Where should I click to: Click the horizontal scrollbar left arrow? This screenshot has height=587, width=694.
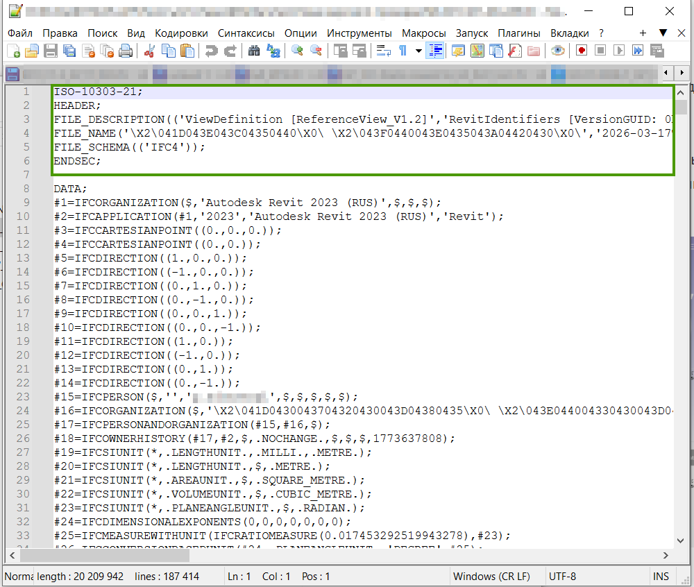click(12, 555)
